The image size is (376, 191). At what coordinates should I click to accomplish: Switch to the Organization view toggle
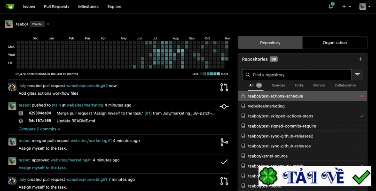[335, 43]
